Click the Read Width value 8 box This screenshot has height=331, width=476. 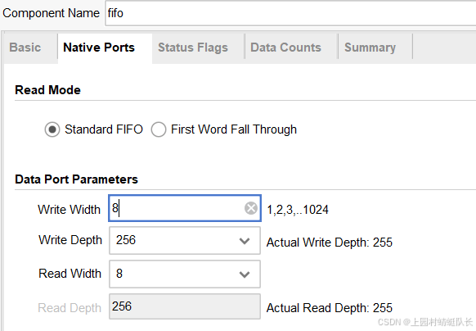click(185, 274)
